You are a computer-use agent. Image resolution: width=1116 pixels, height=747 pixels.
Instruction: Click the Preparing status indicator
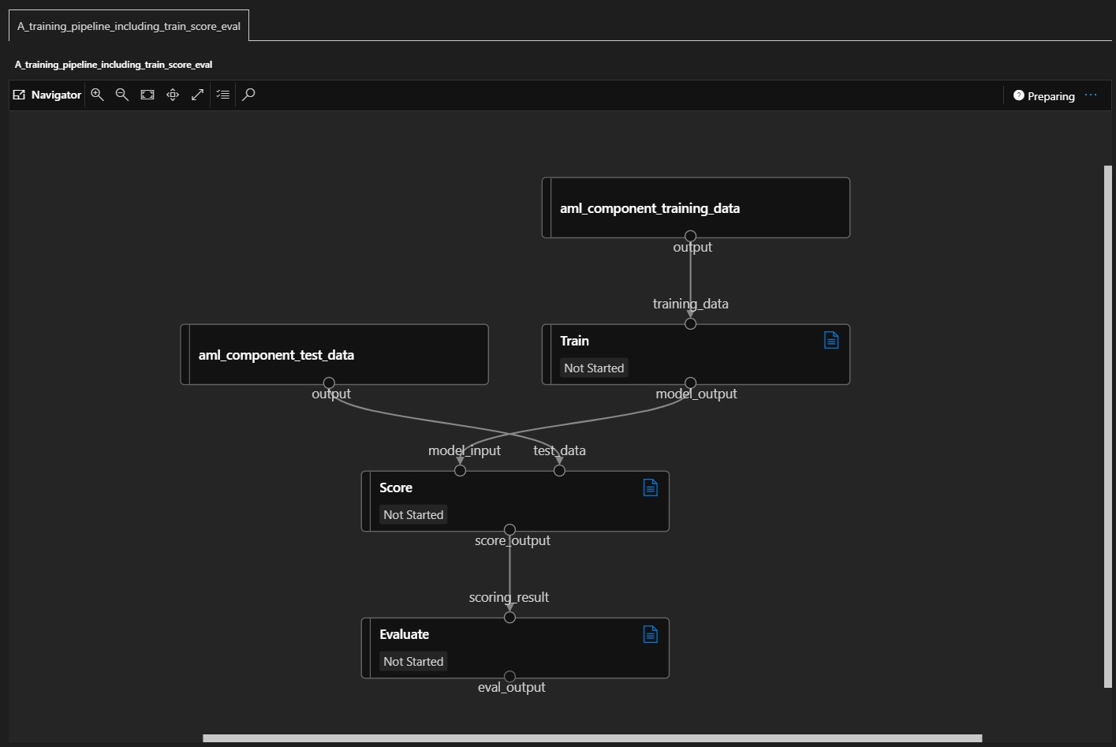[x=1043, y=96]
